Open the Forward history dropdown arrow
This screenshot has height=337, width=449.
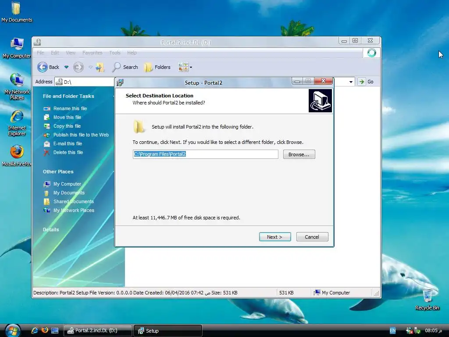pyautogui.click(x=90, y=67)
